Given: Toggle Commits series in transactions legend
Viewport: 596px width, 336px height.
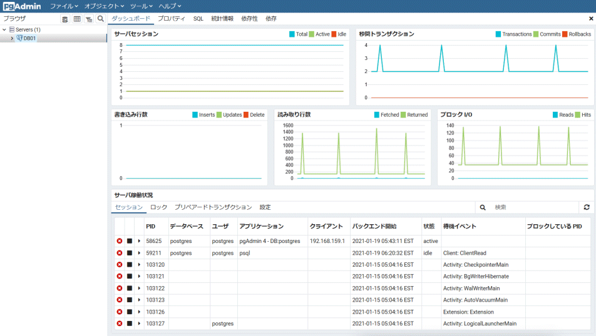Looking at the screenshot, I should pyautogui.click(x=536, y=34).
